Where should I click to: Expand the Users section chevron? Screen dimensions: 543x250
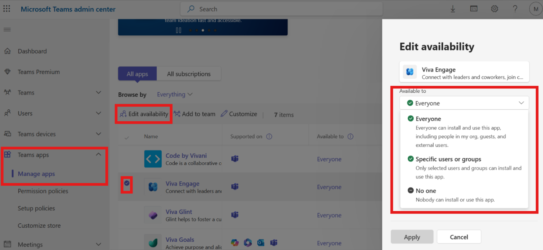tap(99, 113)
